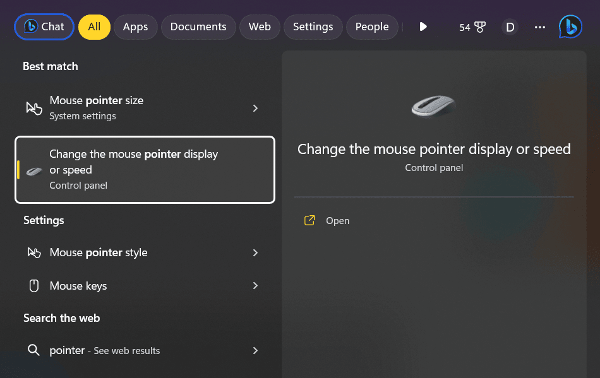This screenshot has width=600, height=378.
Task: Switch to the Settings filter
Action: coord(313,27)
